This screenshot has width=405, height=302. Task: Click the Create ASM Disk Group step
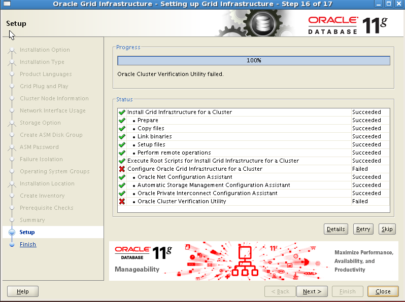pos(51,135)
